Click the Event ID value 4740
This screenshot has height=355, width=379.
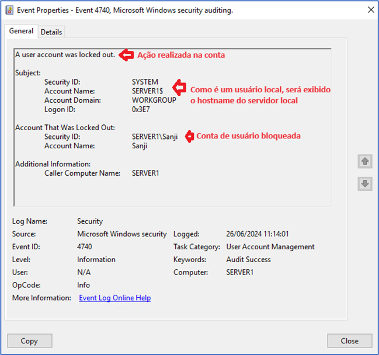85,247
